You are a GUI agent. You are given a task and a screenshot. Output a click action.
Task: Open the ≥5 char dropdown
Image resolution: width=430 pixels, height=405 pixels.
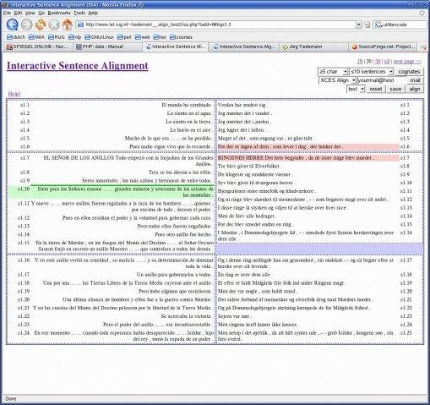click(333, 72)
